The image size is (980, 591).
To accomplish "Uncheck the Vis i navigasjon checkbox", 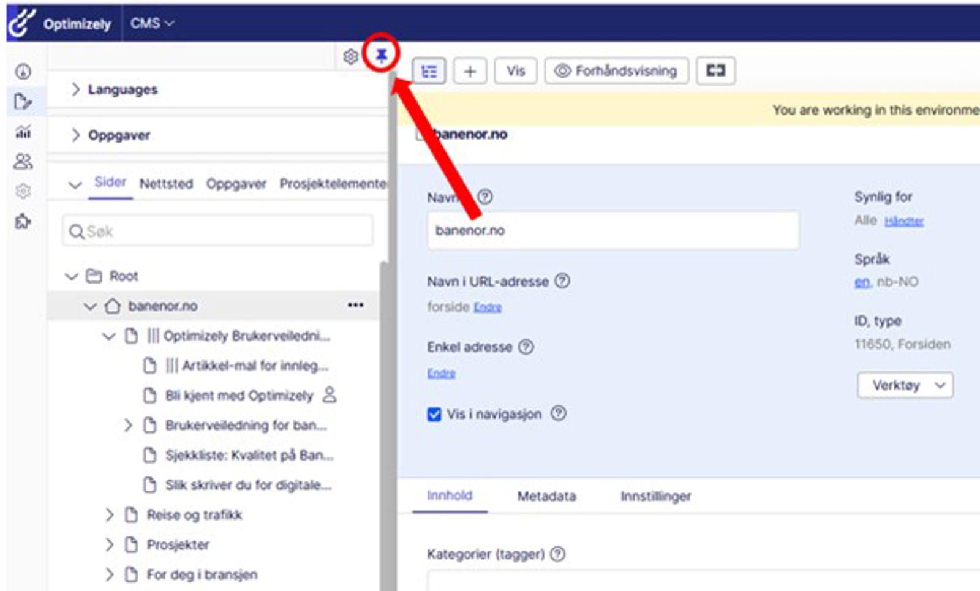I will click(434, 415).
